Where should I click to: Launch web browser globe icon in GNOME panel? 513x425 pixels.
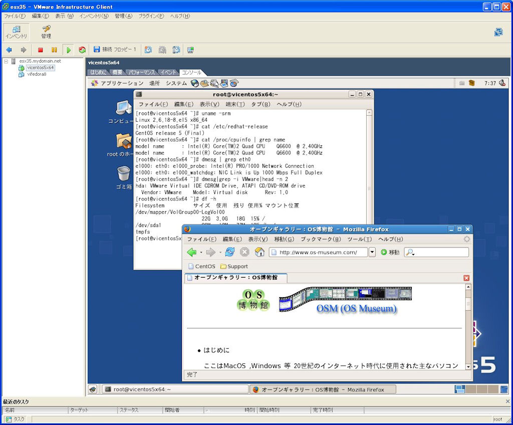click(x=195, y=83)
